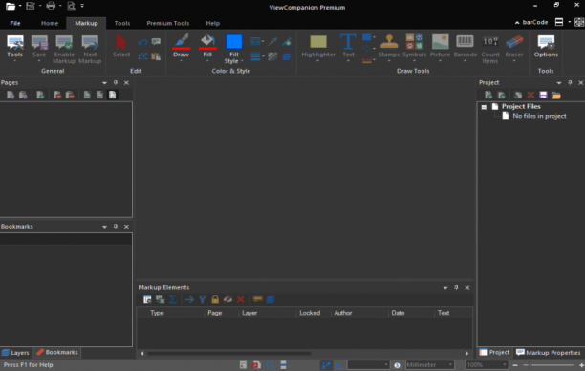Viewport: 585px width, 371px height.
Task: Open the Symbols tool
Action: tap(414, 48)
